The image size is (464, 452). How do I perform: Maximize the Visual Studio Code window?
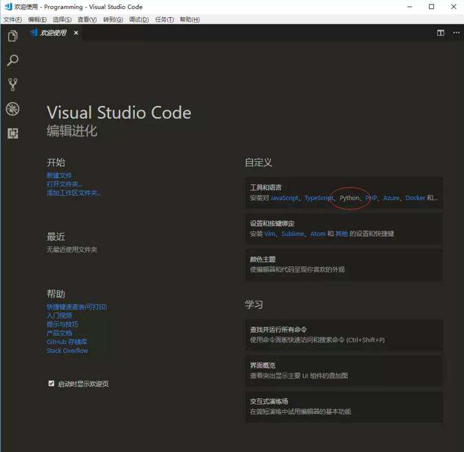[432, 6]
